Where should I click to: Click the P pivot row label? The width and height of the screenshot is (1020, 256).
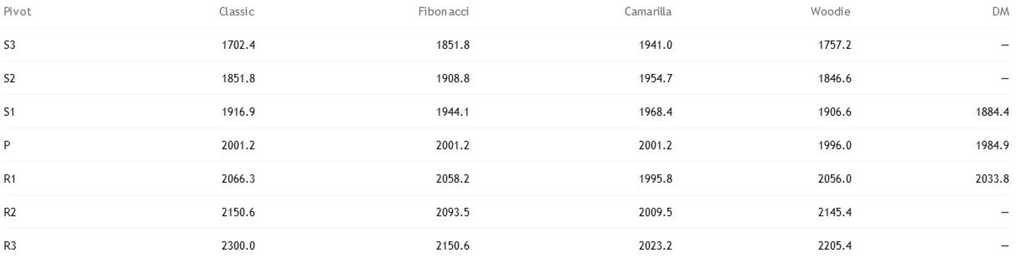[6, 145]
